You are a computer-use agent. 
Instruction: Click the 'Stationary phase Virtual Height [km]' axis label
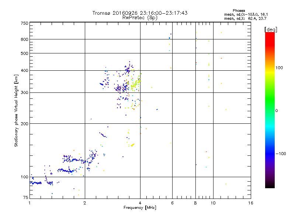point(16,110)
